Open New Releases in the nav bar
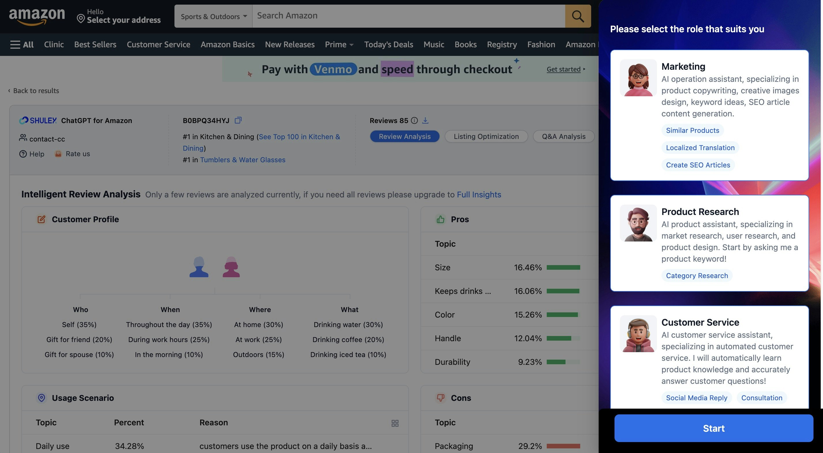Viewport: 823px width, 453px height. [290, 44]
